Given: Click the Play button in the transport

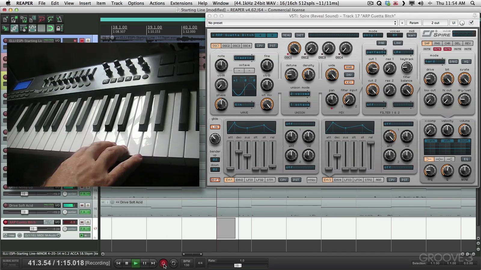Looking at the screenshot, I should tap(136, 263).
